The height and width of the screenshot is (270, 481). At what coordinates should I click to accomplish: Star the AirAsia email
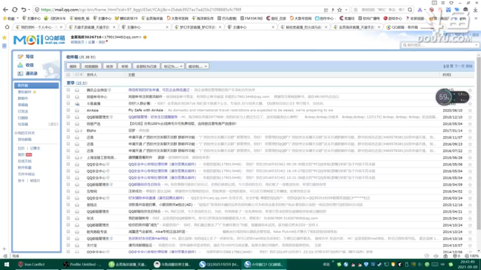tap(470, 110)
